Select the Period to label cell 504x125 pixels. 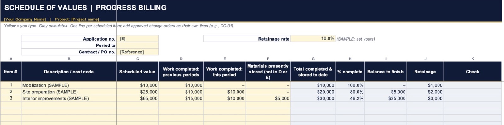pyautogui.click(x=69, y=46)
